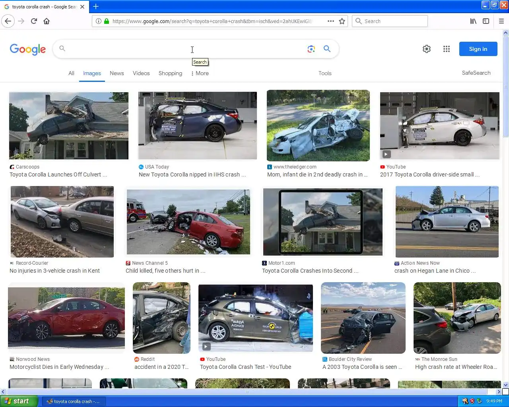This screenshot has height=407, width=509.
Task: Click the Google logo
Action: (x=28, y=49)
